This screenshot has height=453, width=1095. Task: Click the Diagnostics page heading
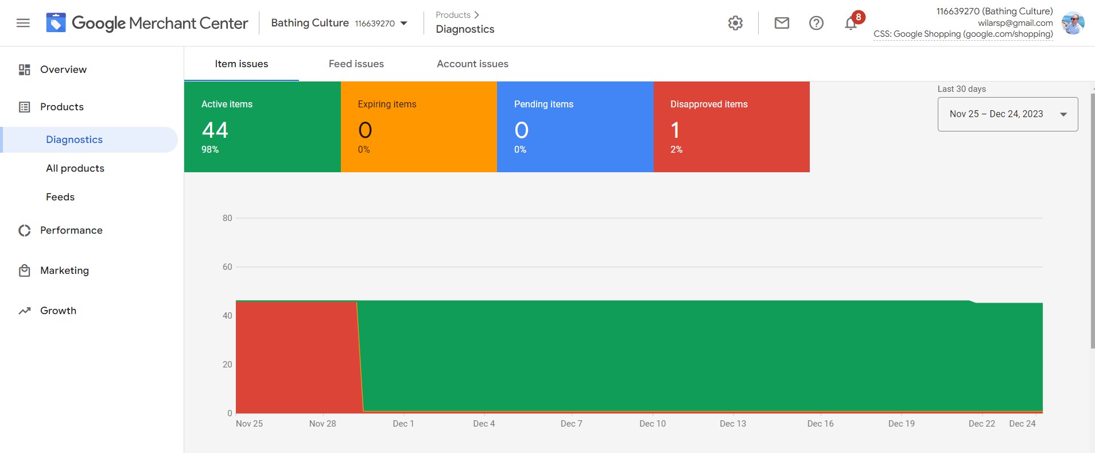click(x=465, y=29)
